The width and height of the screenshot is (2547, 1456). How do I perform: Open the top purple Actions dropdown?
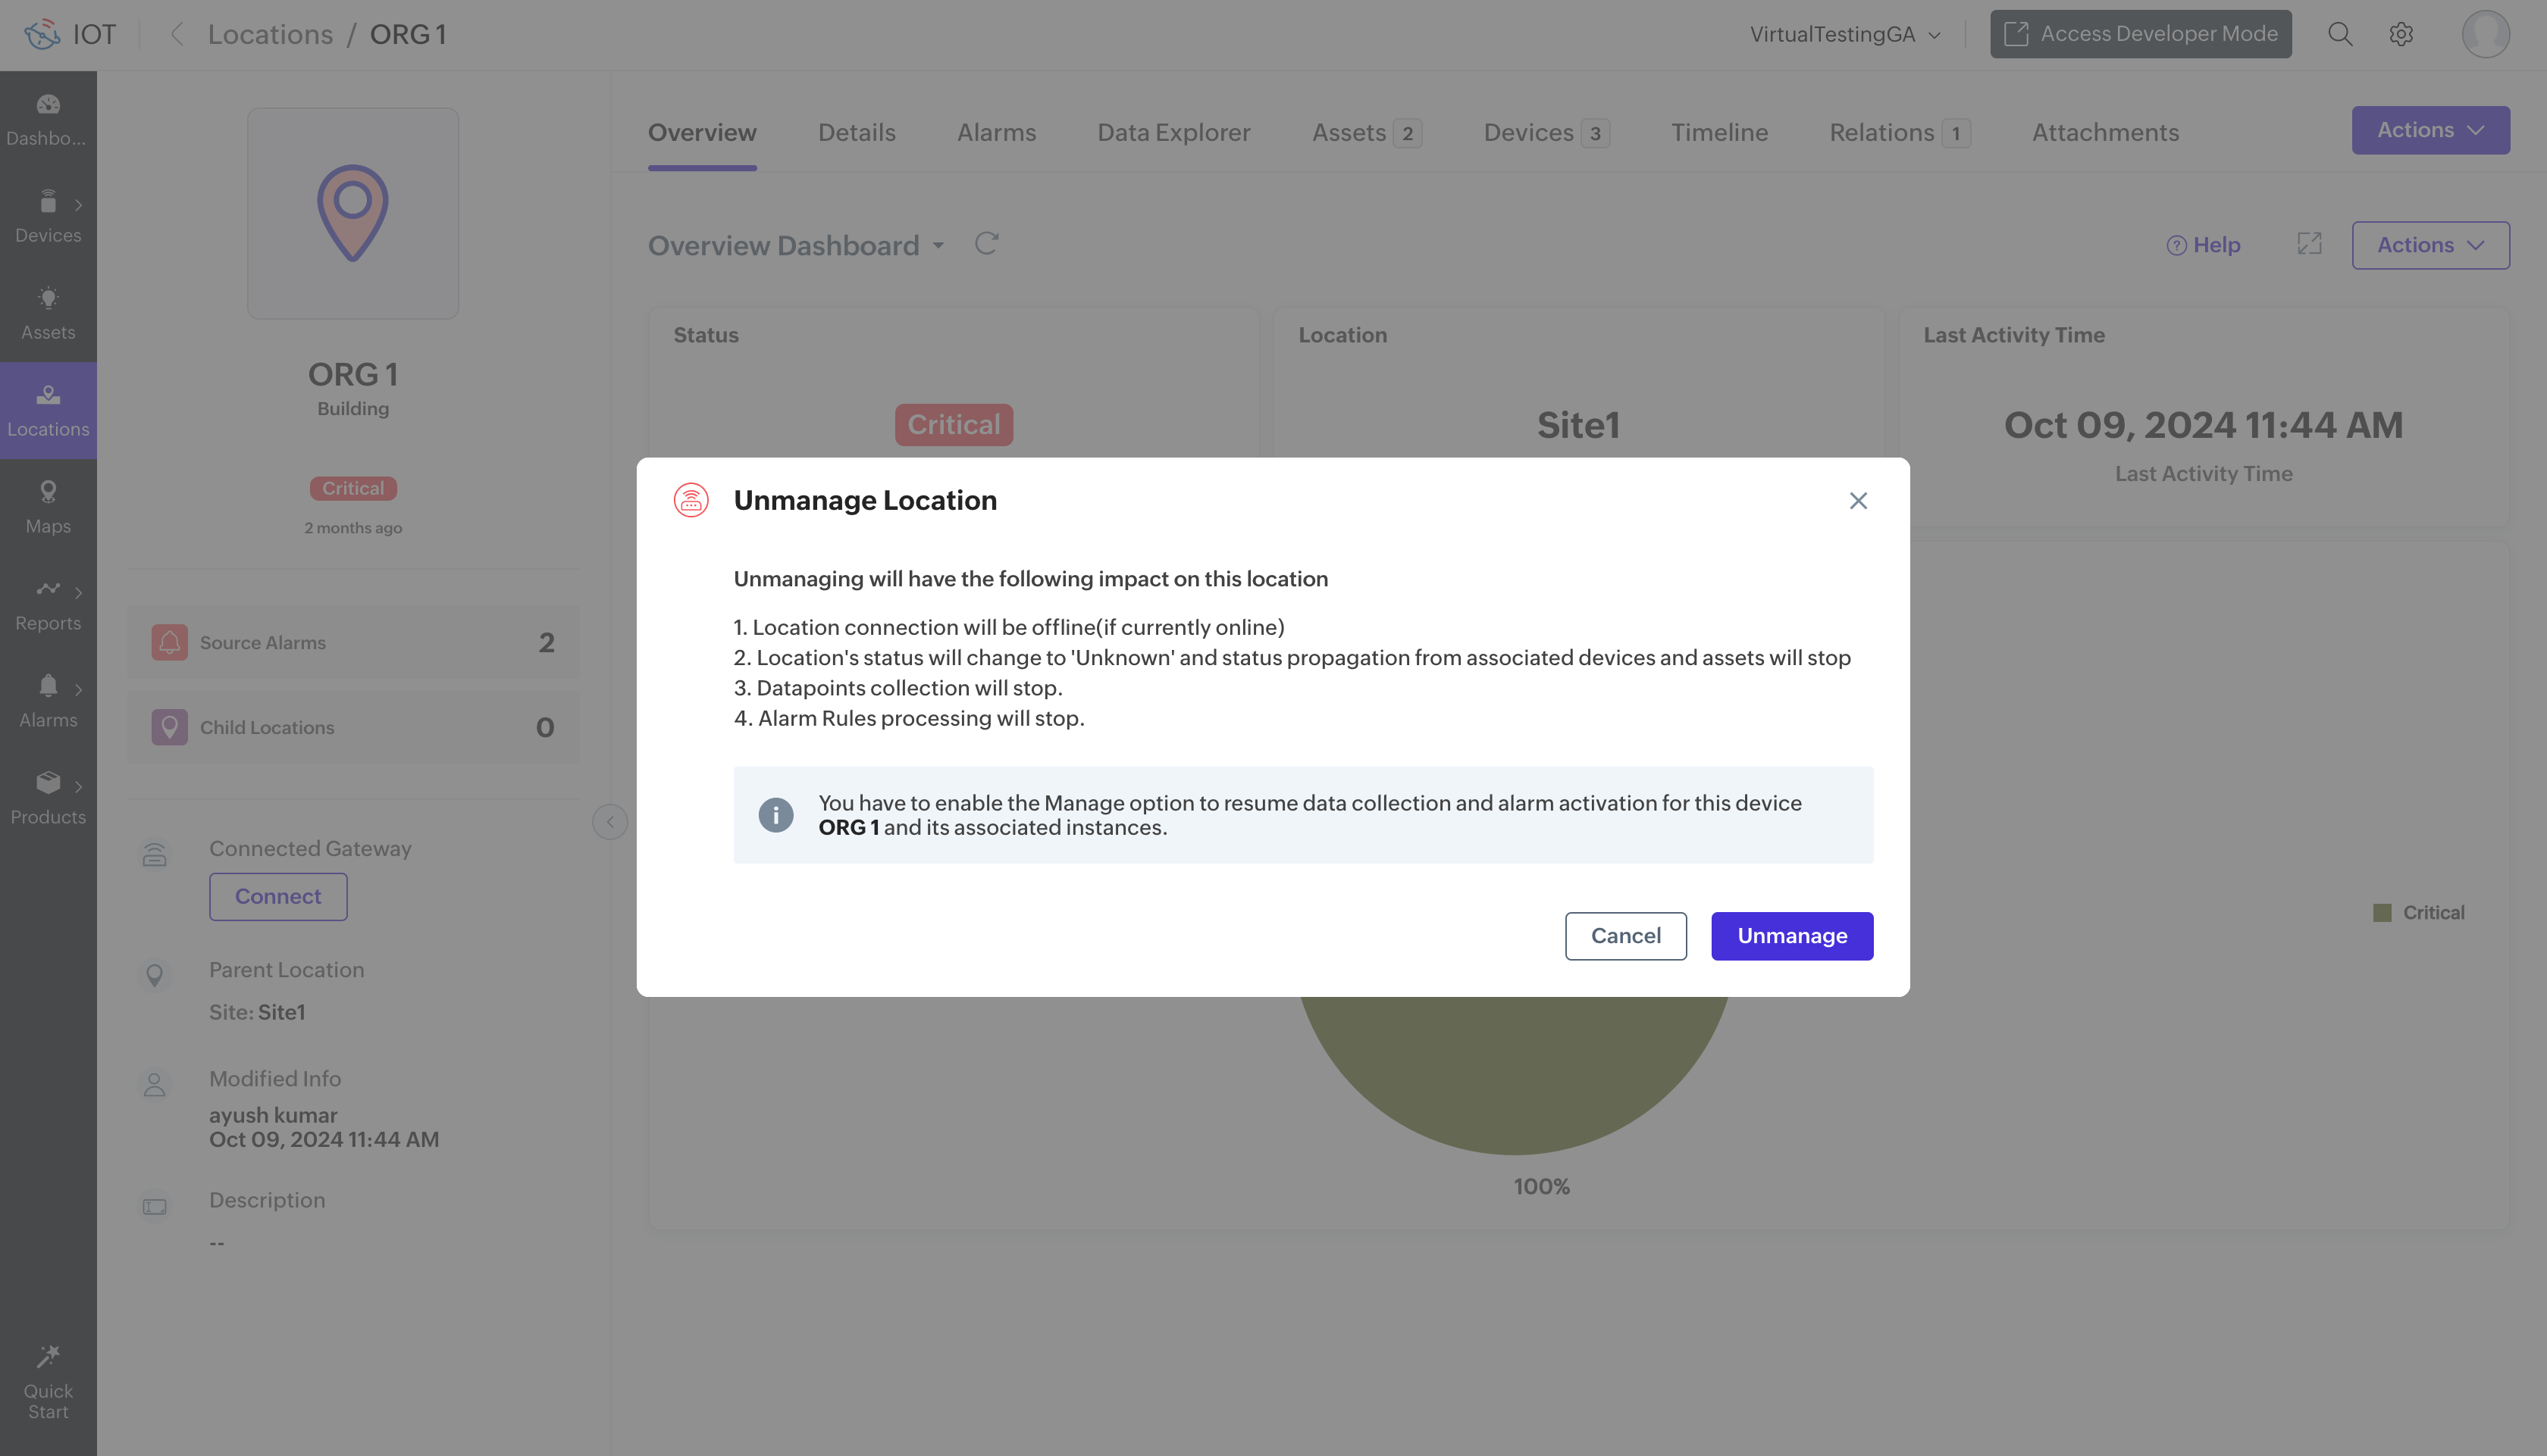pyautogui.click(x=2430, y=130)
